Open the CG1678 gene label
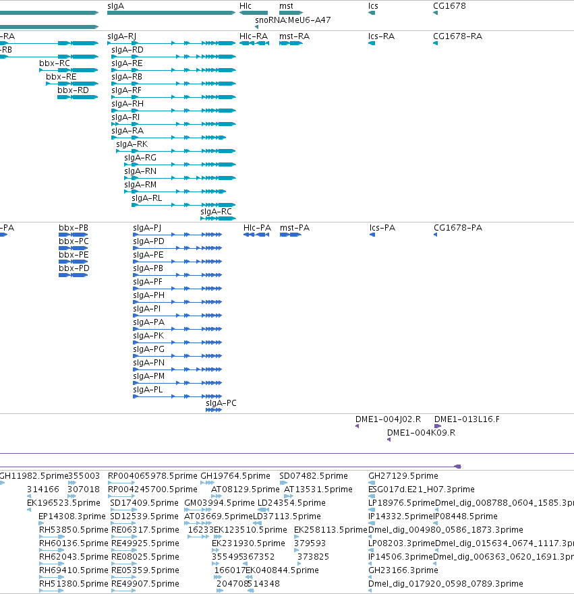 (449, 6)
